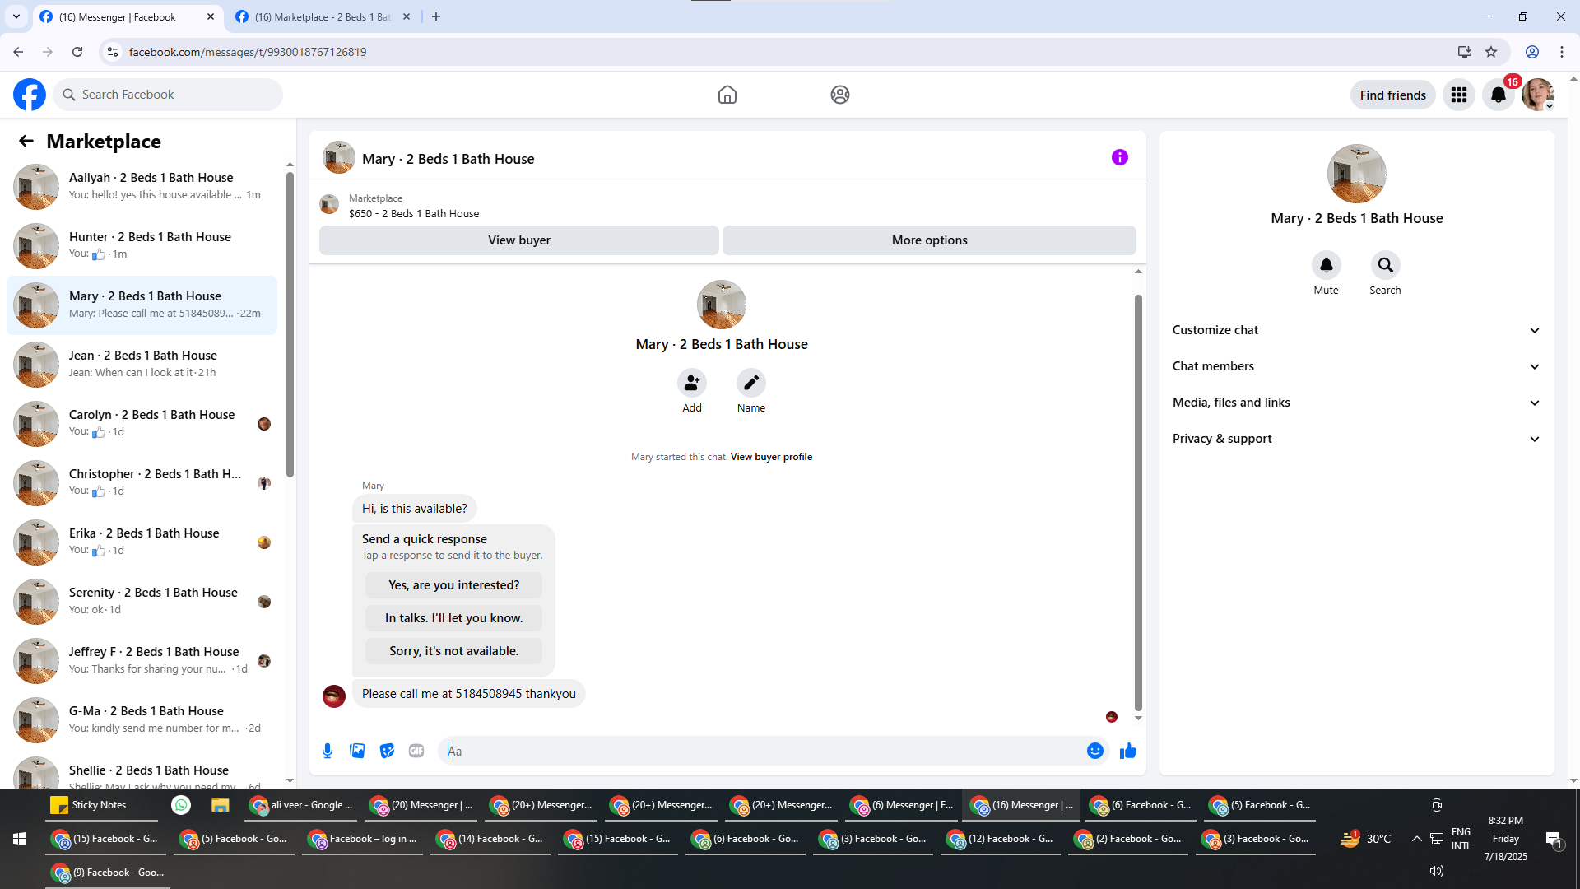Screen dimensions: 1580x889
Task: Open Facebook notifications bell
Action: [x=1498, y=95]
